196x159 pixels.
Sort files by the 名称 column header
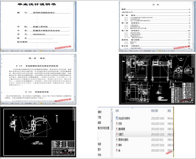tap(117, 111)
